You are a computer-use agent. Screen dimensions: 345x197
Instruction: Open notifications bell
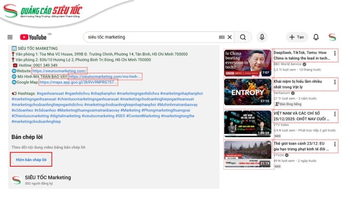click(x=316, y=37)
